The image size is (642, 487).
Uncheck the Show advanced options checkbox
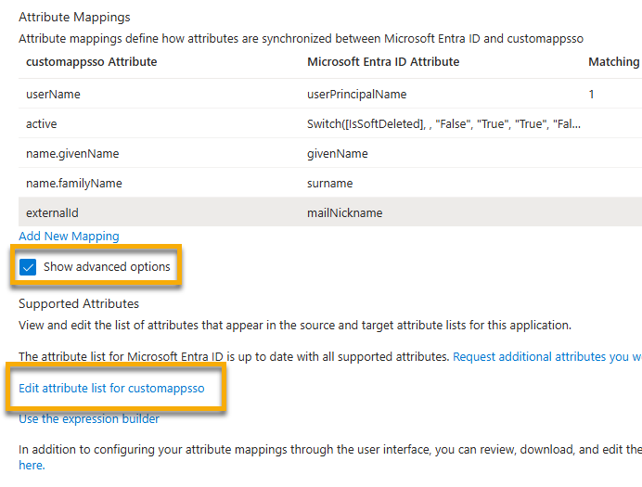pos(28,267)
